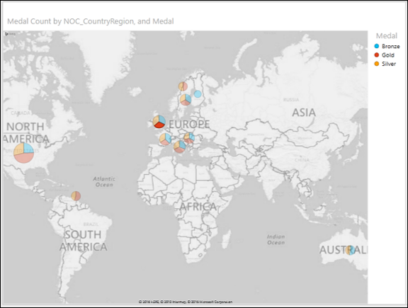The width and height of the screenshot is (408, 308).
Task: Click the Gold red legend swatch
Action: point(377,55)
